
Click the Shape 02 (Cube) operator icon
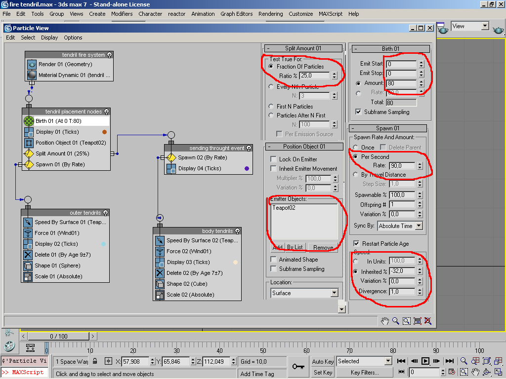coord(160,284)
